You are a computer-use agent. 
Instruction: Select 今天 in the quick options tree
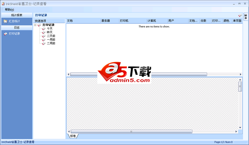click(x=49, y=29)
